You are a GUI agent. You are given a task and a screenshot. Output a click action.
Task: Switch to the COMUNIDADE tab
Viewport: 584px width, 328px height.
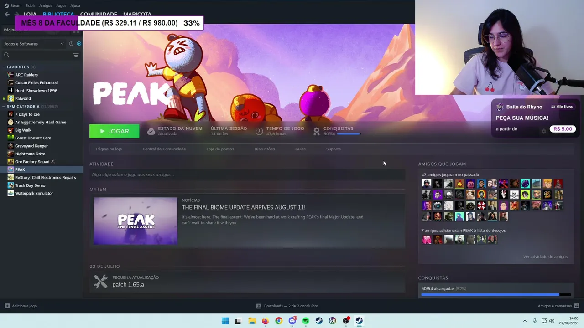tap(99, 15)
